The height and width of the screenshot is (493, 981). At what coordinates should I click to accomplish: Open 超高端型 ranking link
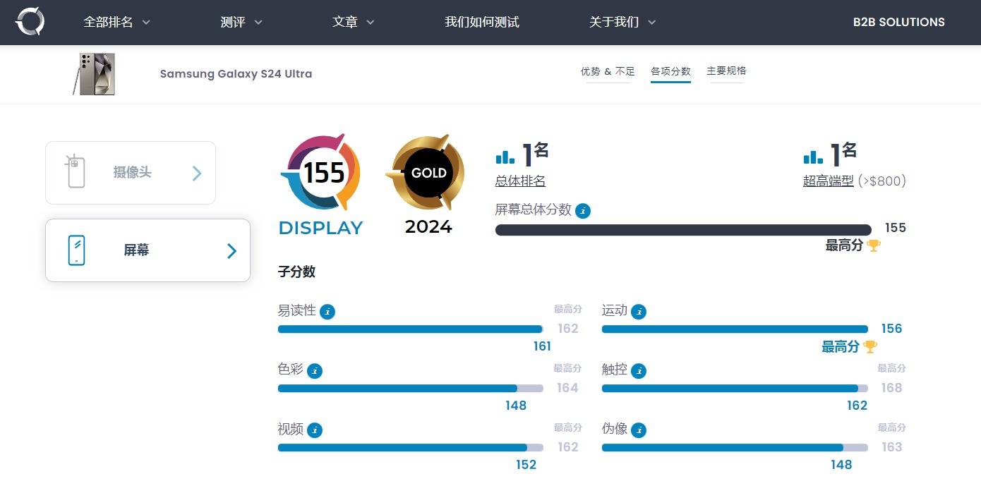click(x=829, y=181)
